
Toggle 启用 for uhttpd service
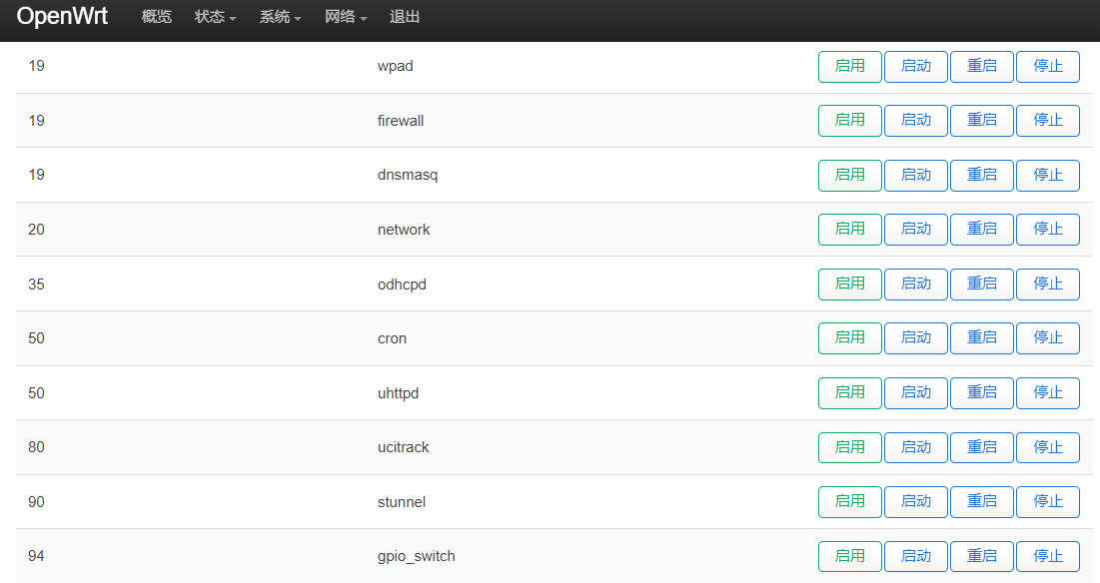click(849, 393)
